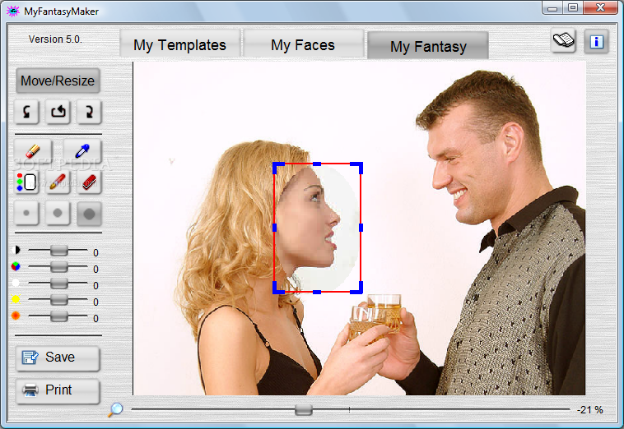Click the MyFantasyMaker title bar icon
Screen dimensions: 624x429
pyautogui.click(x=12, y=11)
